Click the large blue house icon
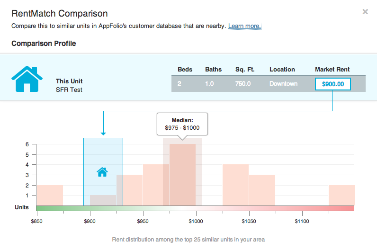 pos(27,79)
